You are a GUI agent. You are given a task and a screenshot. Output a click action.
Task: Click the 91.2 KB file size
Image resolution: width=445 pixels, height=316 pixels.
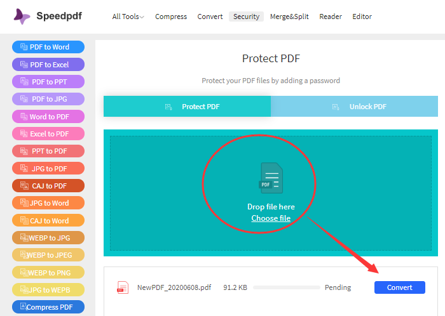[x=235, y=287]
